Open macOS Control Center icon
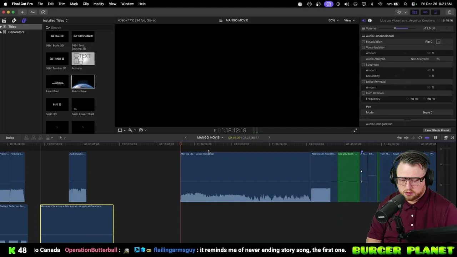The width and height of the screenshot is (457, 257). click(414, 4)
